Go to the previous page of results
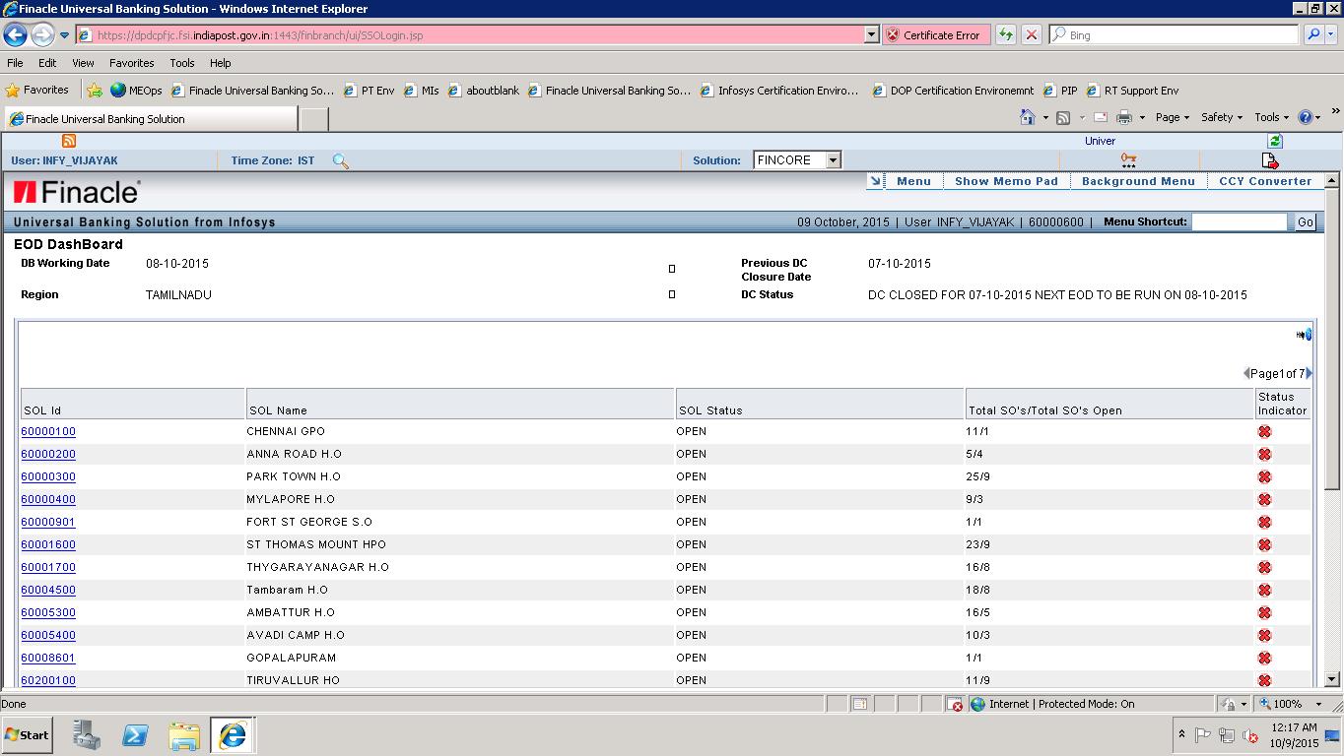This screenshot has width=1344, height=756. pyautogui.click(x=1246, y=373)
